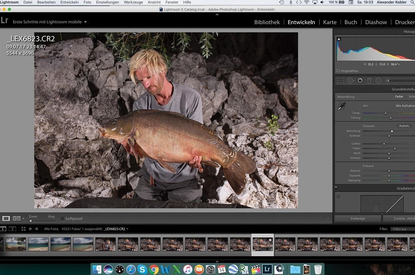This screenshot has width=415, height=275.
Task: Switch to the Karte module
Action: 330,22
